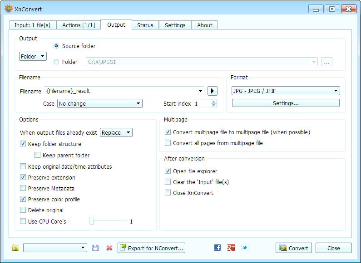Open the load script folder icon
The height and width of the screenshot is (263, 361).
(15, 248)
